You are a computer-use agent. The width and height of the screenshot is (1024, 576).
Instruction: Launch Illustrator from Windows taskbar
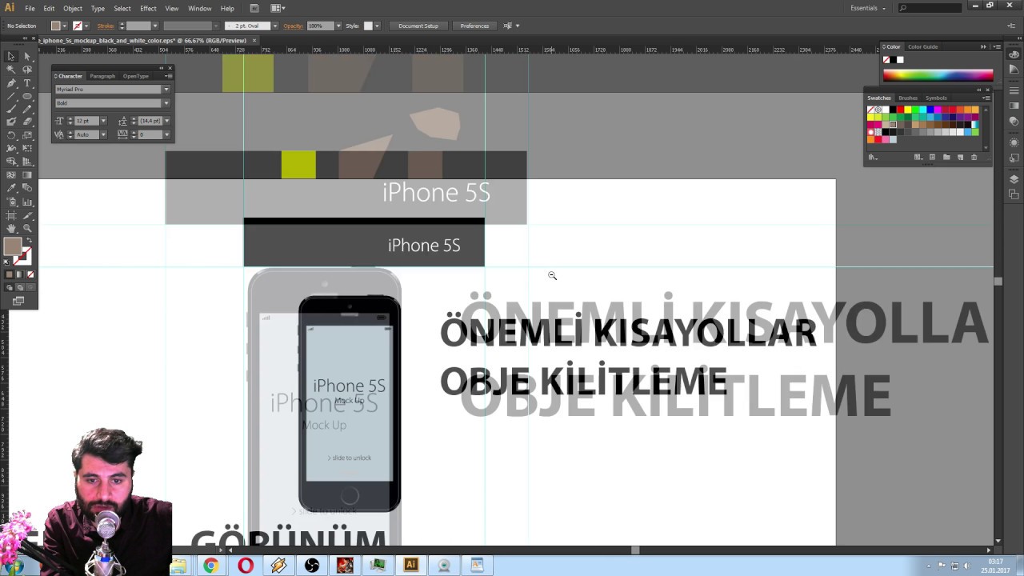pos(410,565)
